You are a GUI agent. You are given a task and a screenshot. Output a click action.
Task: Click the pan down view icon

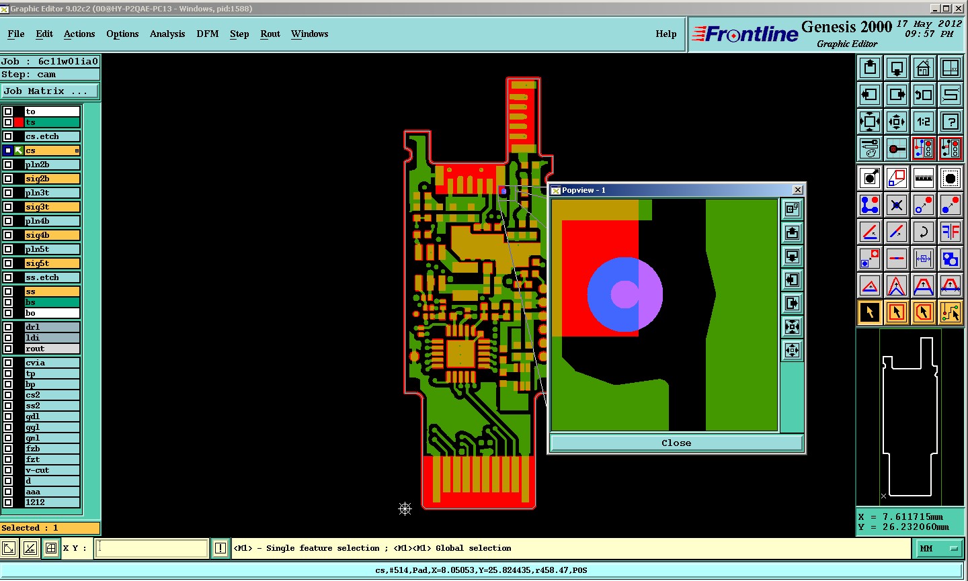pos(897,68)
